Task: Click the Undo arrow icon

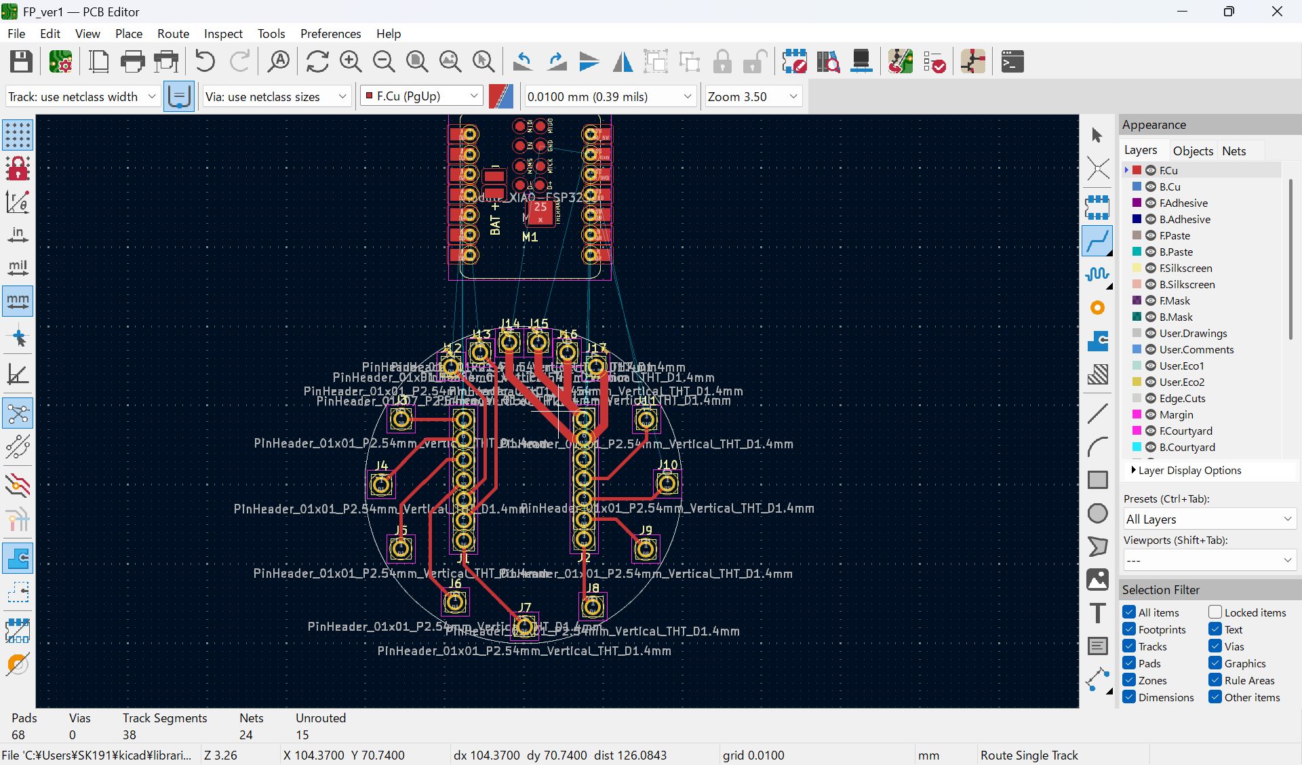Action: tap(205, 62)
